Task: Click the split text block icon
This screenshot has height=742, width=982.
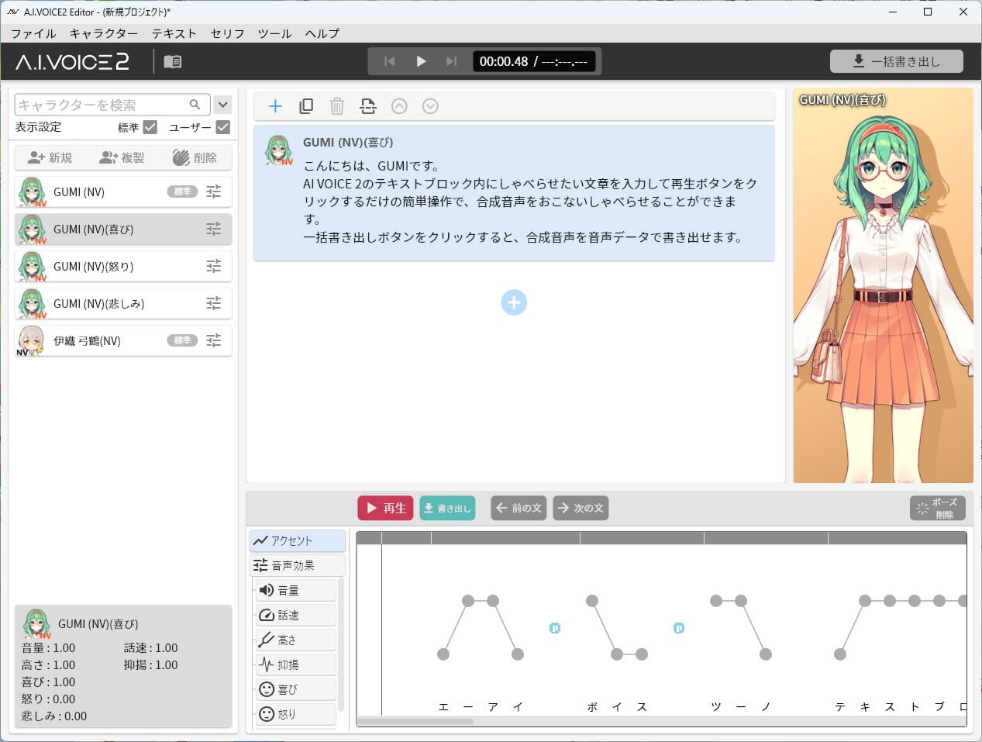Action: (368, 105)
